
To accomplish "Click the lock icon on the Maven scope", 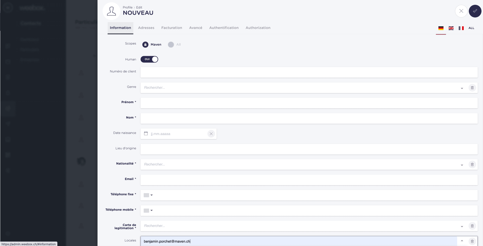I will click(145, 44).
